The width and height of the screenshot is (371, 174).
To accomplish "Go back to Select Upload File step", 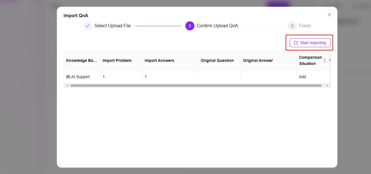I will [x=112, y=26].
